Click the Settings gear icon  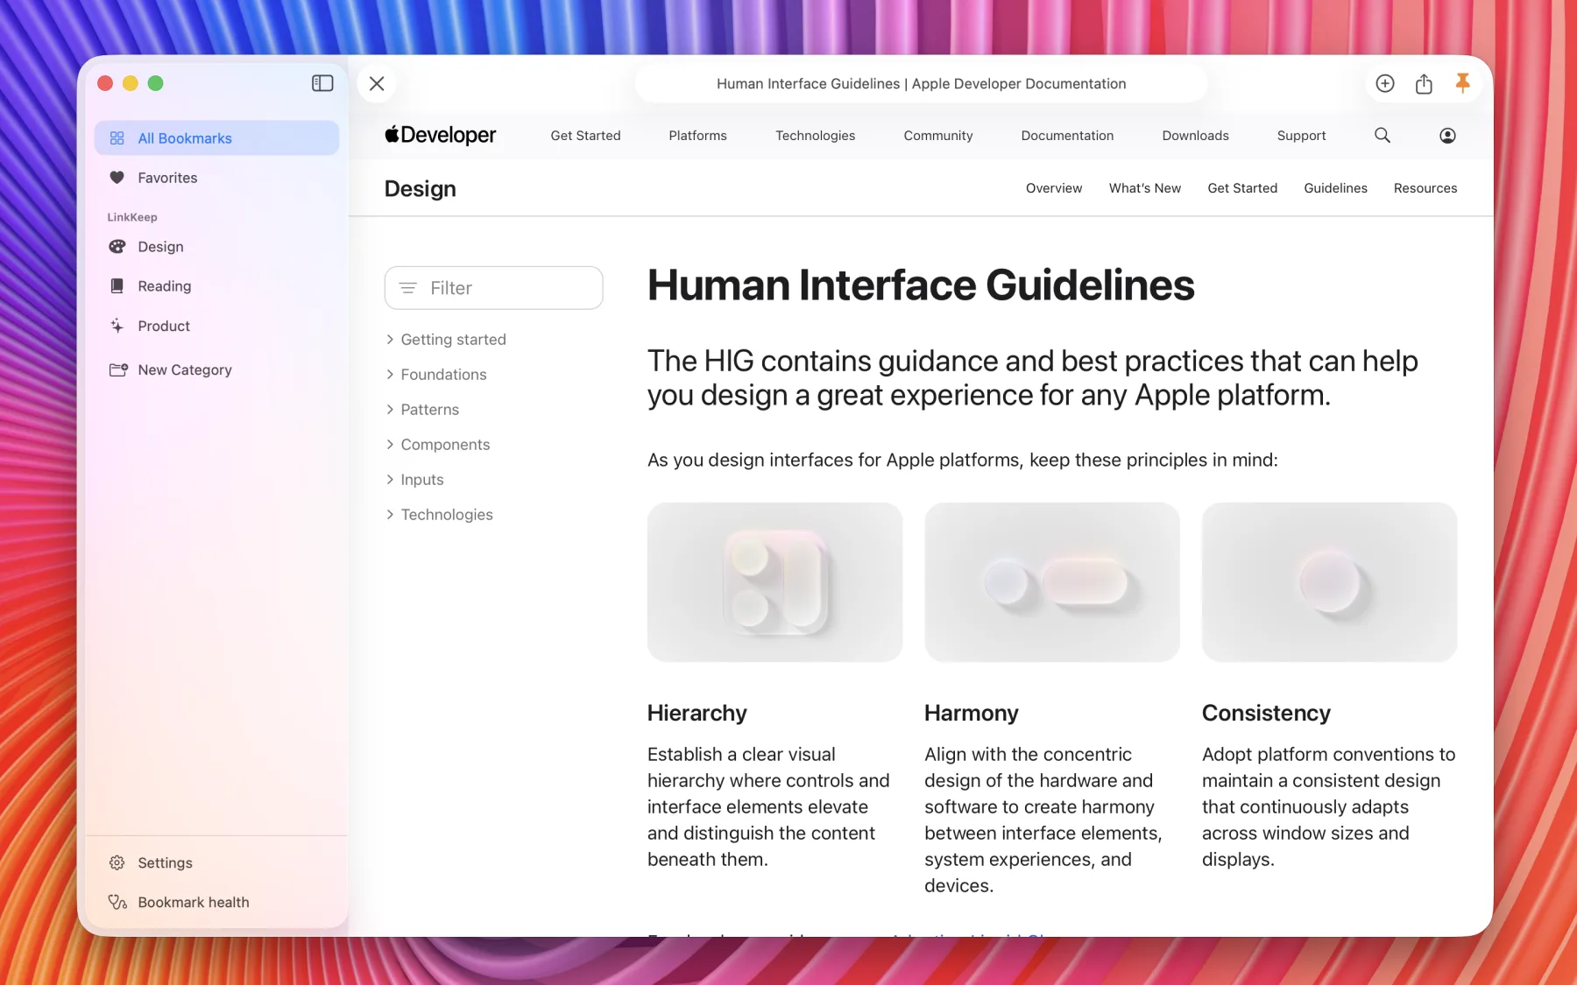coord(117,862)
